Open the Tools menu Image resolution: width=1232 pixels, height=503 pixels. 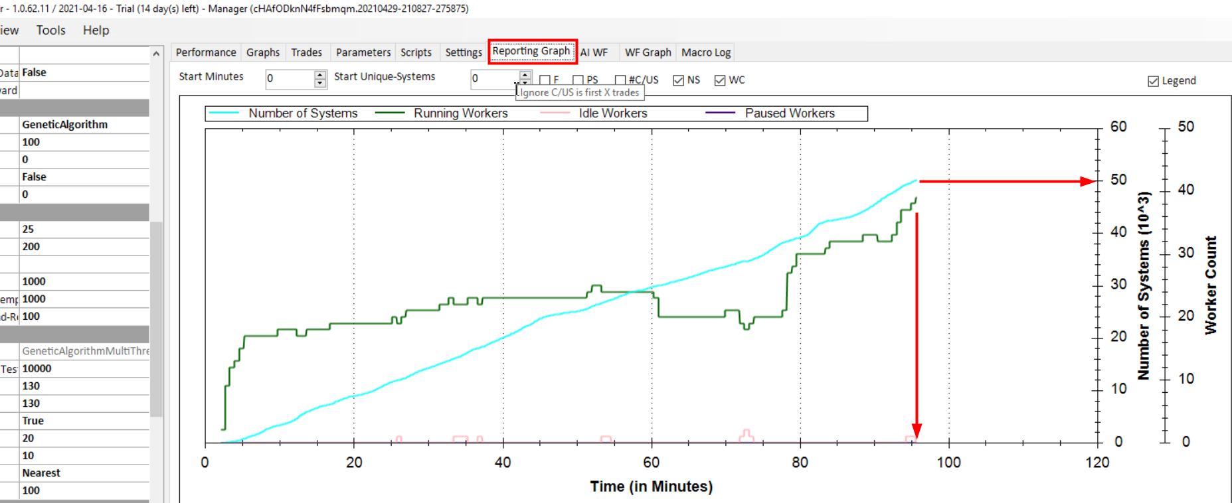point(51,31)
